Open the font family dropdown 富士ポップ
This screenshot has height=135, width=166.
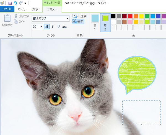68,19
